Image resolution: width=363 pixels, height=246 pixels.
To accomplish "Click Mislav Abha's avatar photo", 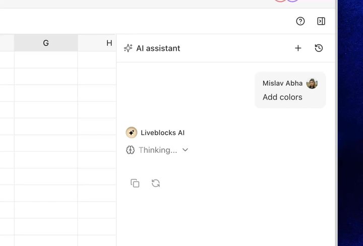I will coord(312,83).
